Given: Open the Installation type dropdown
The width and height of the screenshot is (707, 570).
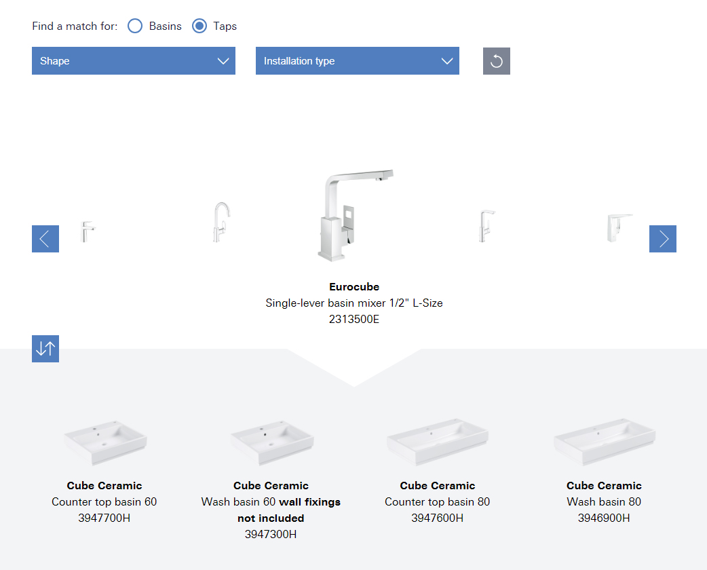Looking at the screenshot, I should click(x=358, y=61).
